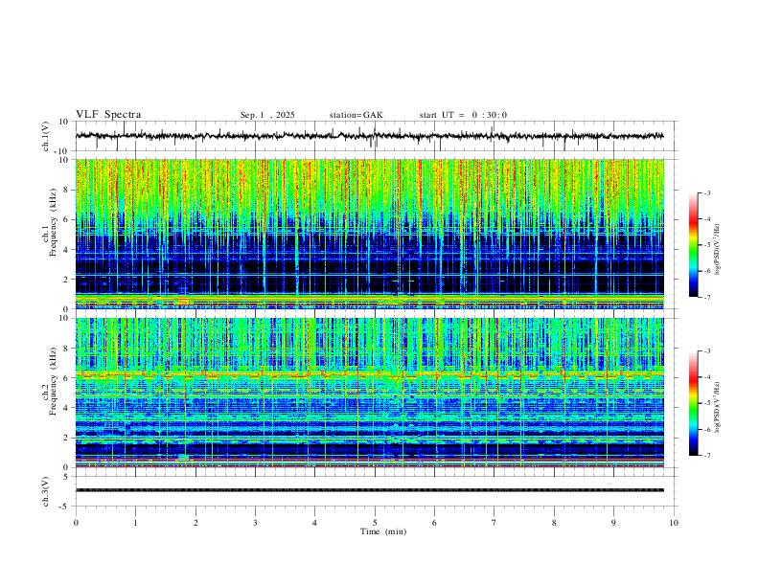Click the "8" kHz tick on ch.1 spectrogram
The width and height of the screenshot is (759, 586).
point(66,190)
